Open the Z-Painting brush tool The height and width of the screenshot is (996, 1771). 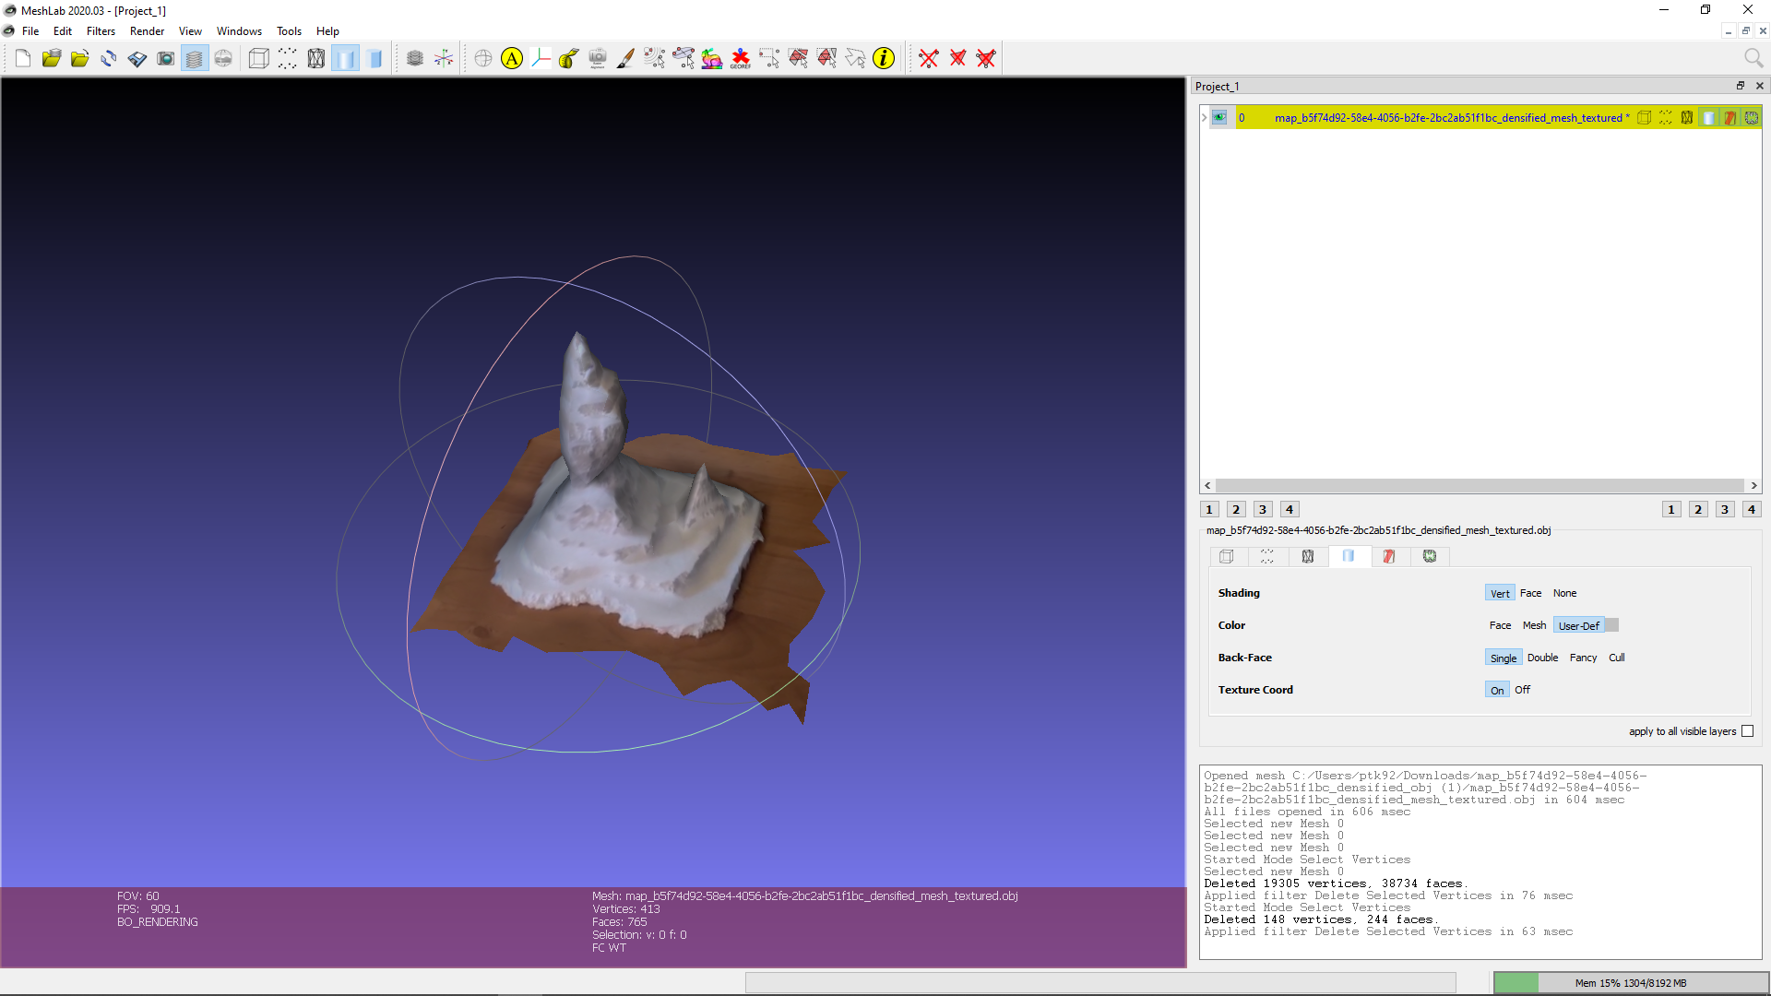624,58
